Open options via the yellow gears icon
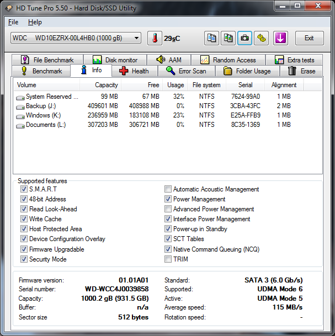This screenshot has height=336, width=335. click(x=261, y=38)
